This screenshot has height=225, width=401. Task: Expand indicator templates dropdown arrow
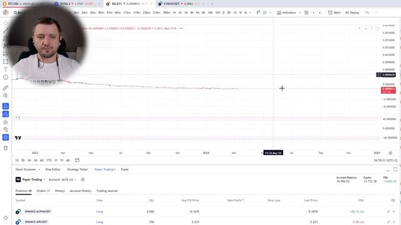(x=299, y=12)
